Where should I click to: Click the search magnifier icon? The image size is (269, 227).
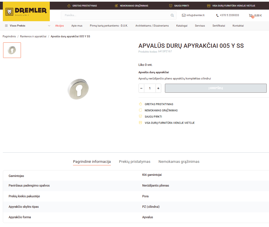click(x=172, y=16)
